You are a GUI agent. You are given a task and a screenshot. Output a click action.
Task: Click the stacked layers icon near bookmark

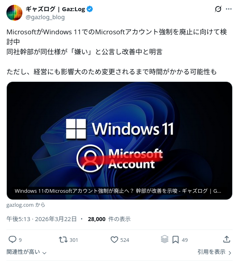point(165,239)
